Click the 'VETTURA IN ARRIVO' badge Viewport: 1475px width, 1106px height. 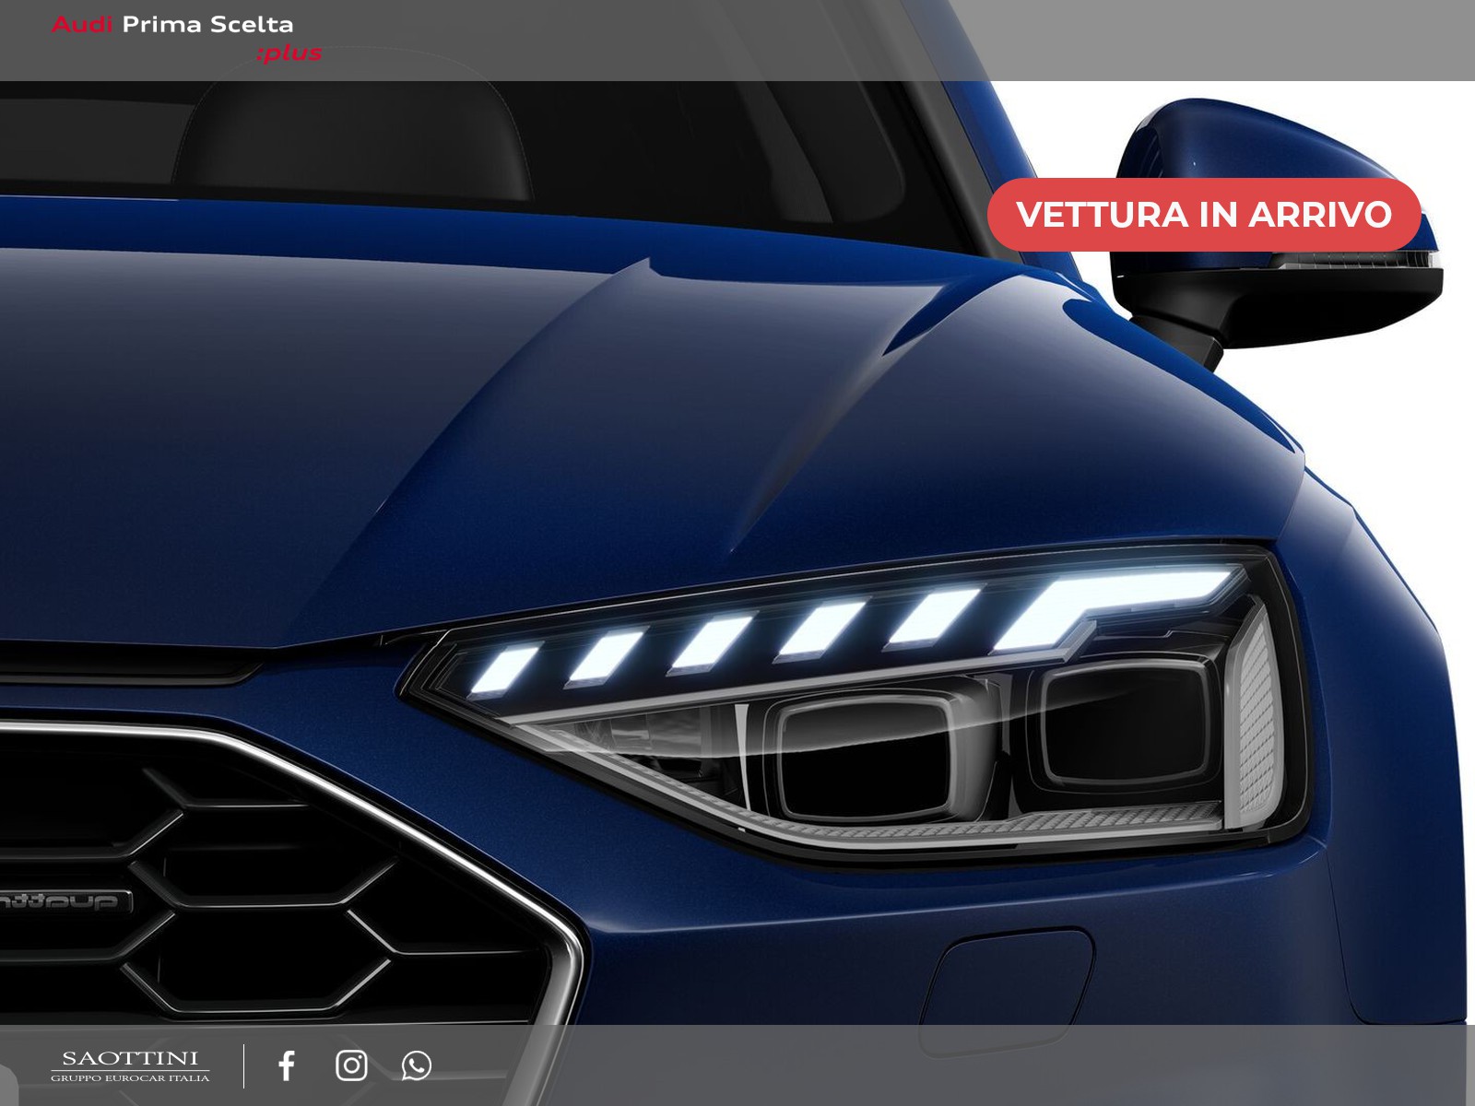pos(1203,215)
